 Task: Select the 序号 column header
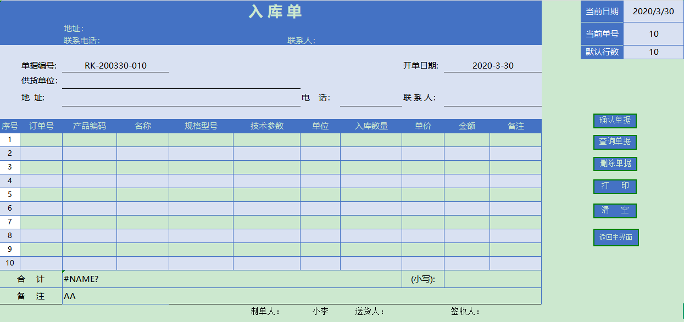(x=10, y=126)
